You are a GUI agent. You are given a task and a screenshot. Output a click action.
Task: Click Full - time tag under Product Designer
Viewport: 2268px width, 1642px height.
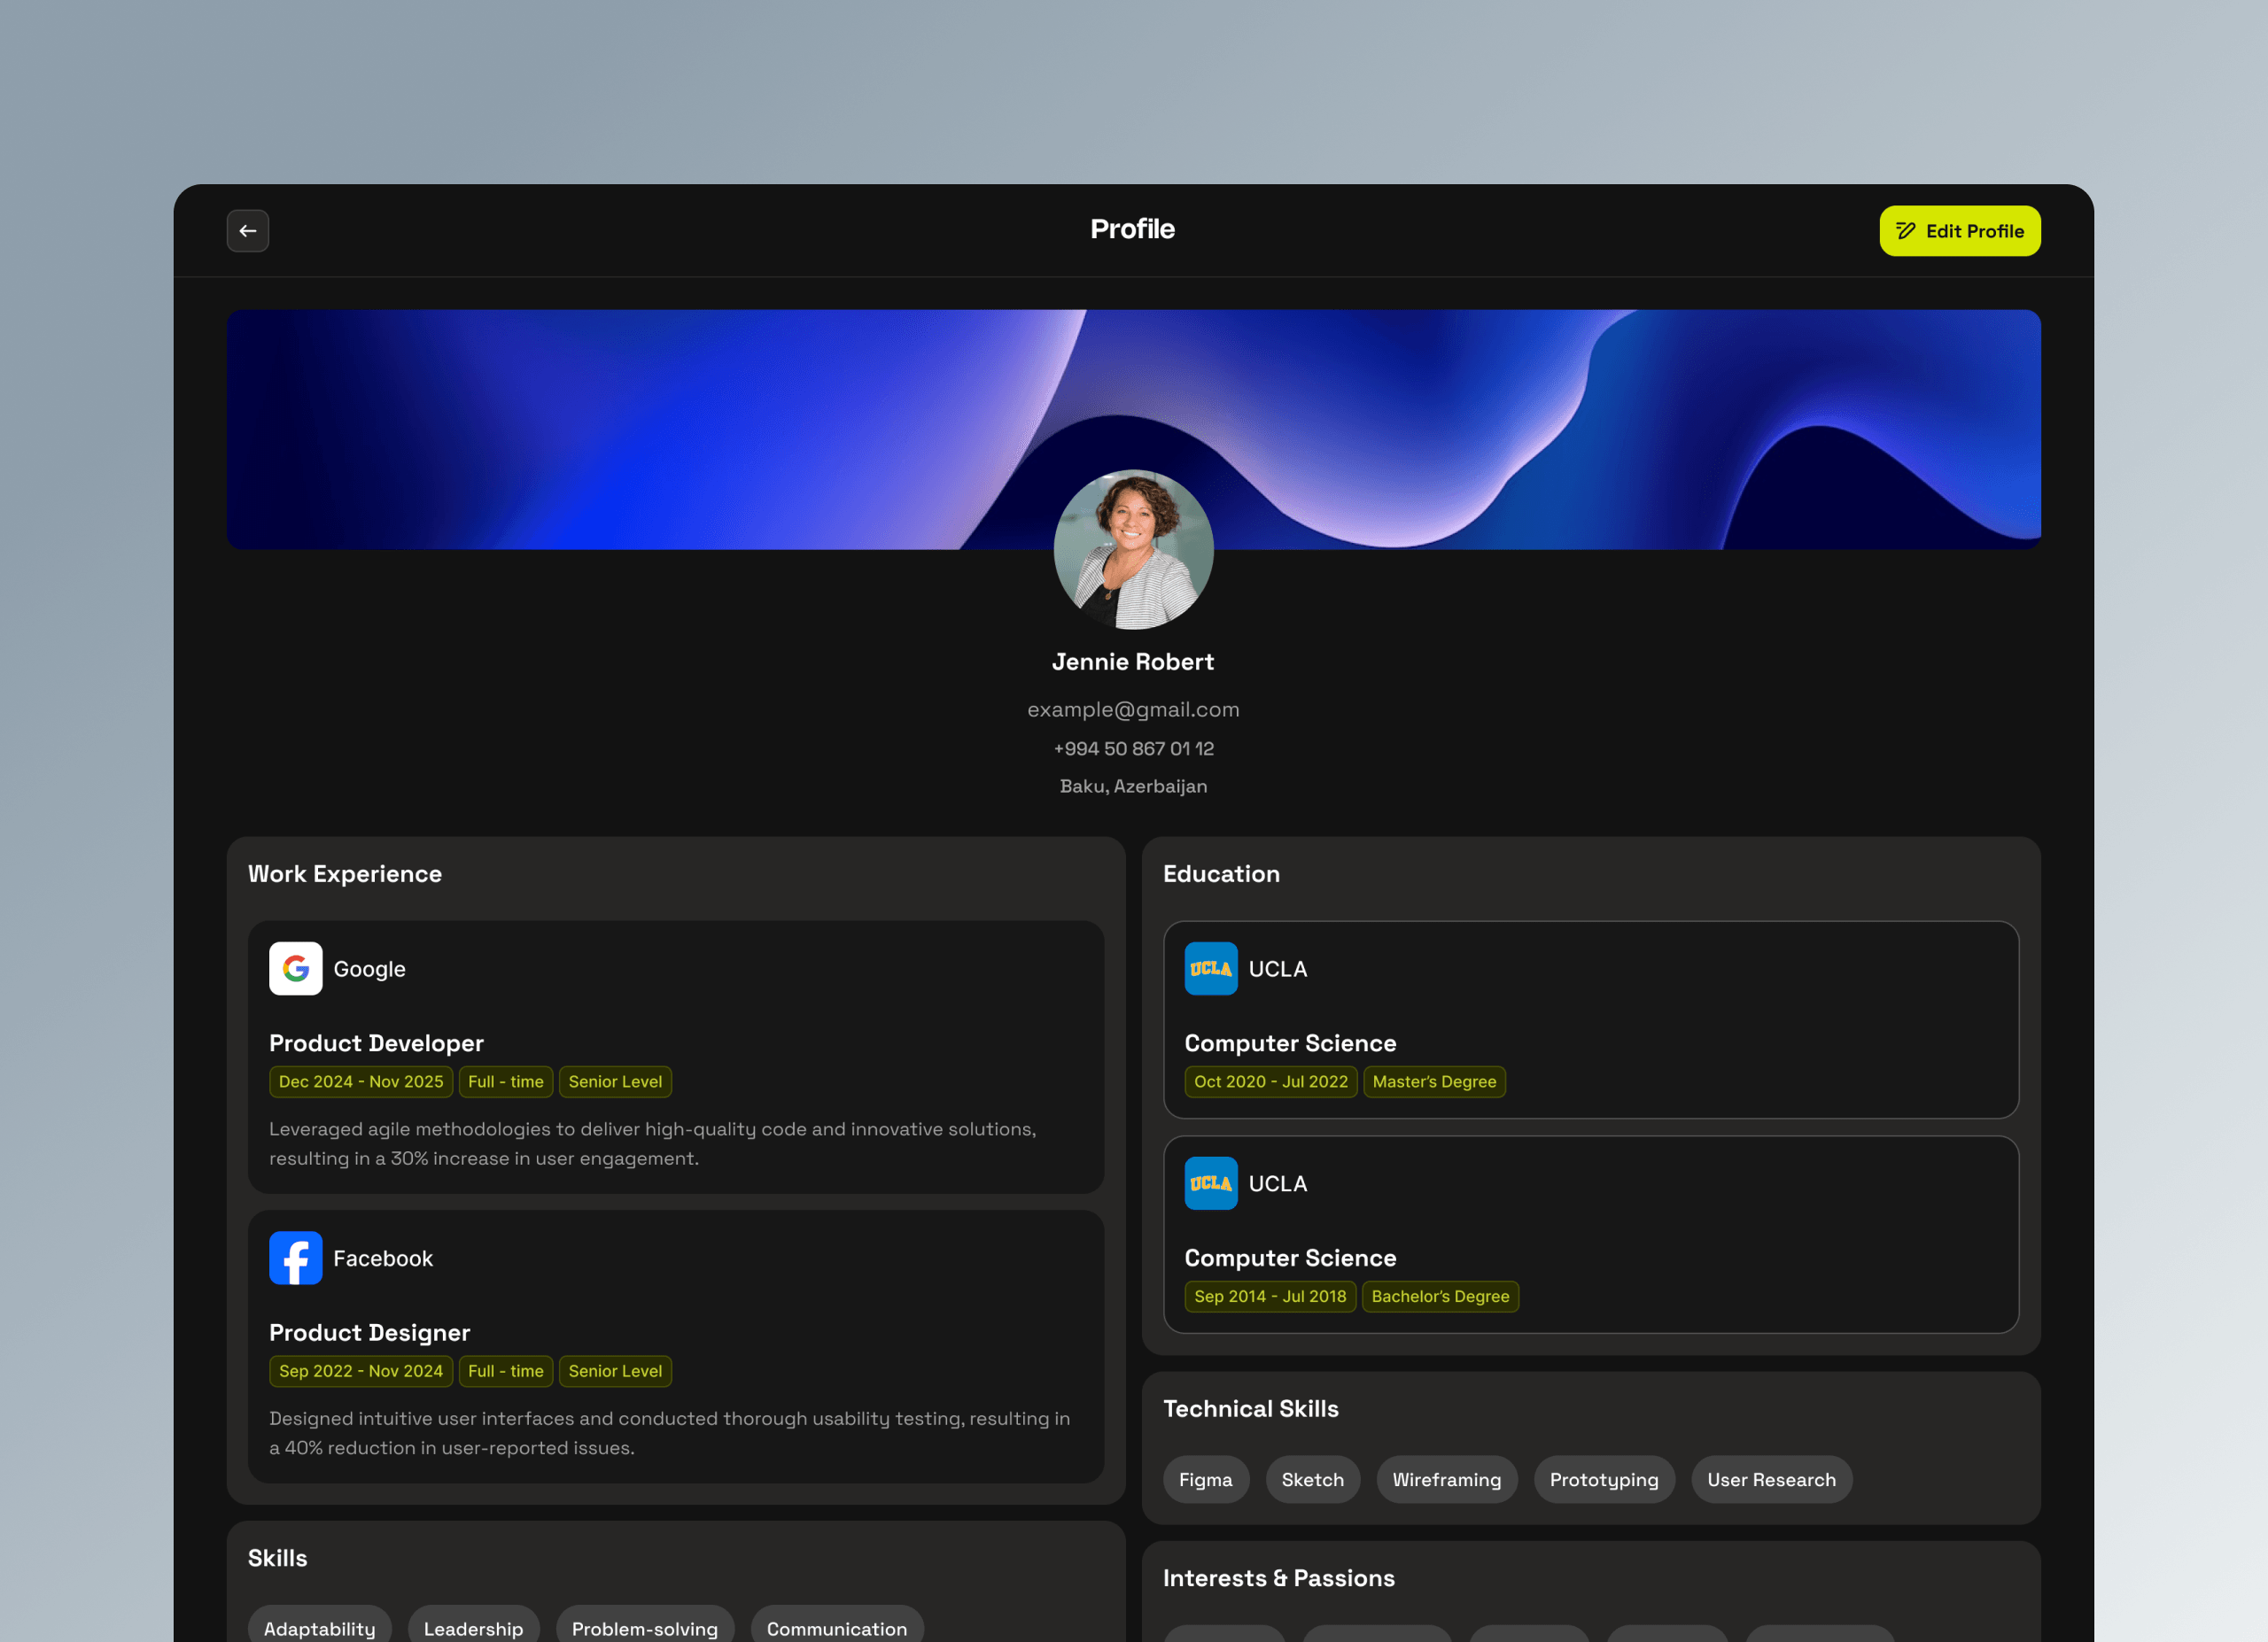506,1371
